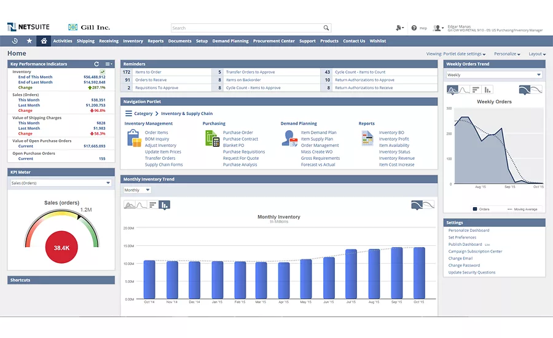Open the Adjust Inventory link

click(x=160, y=146)
